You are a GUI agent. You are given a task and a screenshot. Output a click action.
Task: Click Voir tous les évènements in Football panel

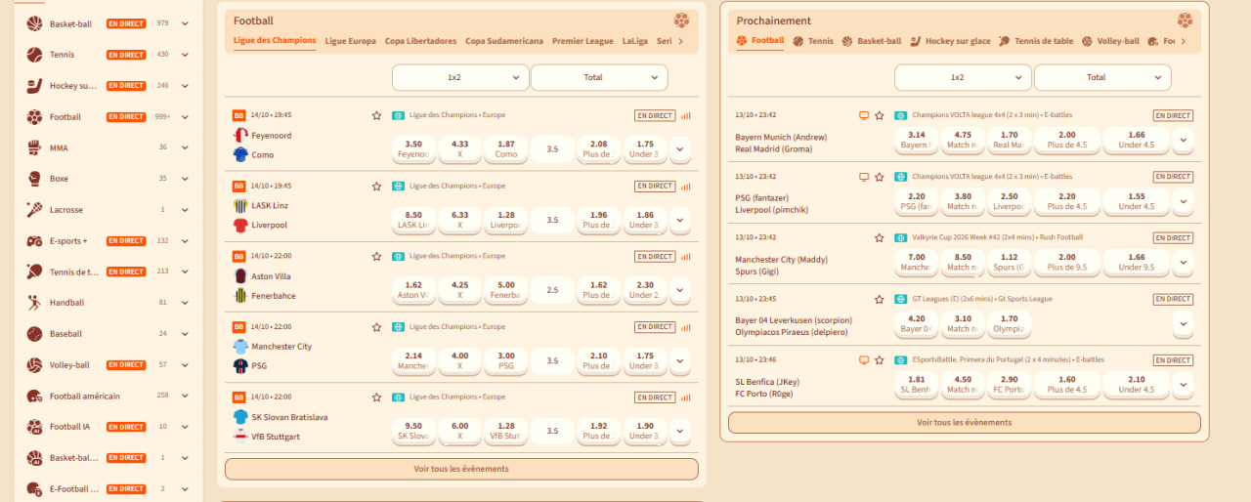(461, 469)
